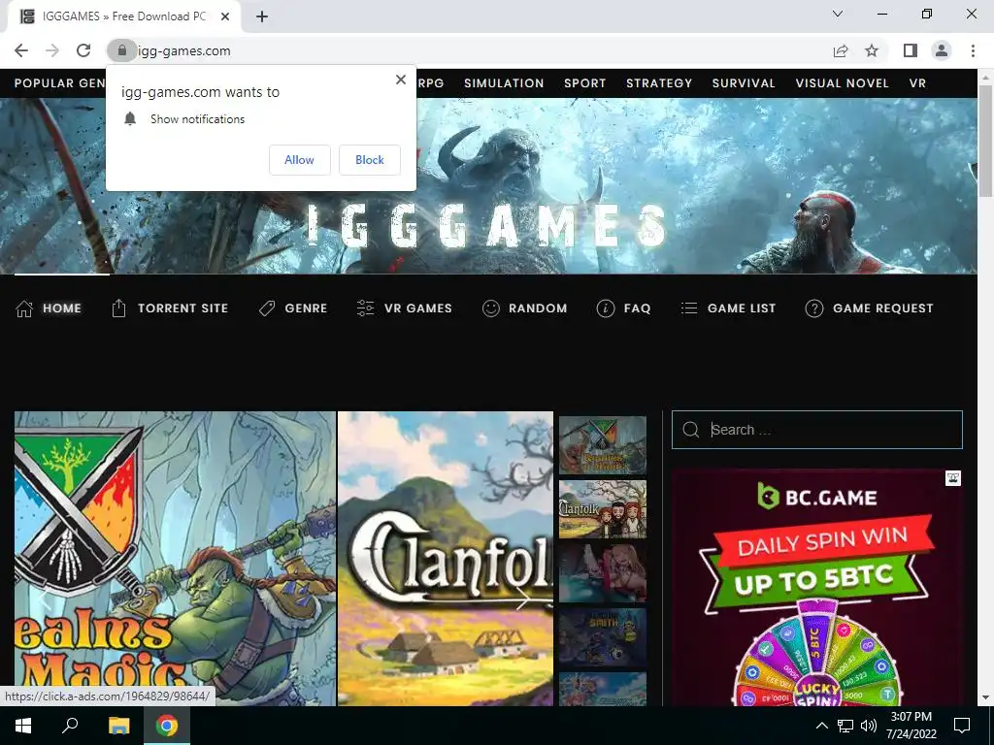Go to TORRENT SITE link
The image size is (994, 745).
[182, 308]
